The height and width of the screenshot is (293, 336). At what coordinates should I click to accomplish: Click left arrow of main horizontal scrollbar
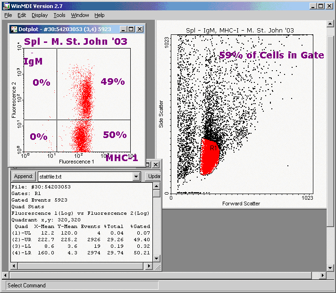(6, 275)
